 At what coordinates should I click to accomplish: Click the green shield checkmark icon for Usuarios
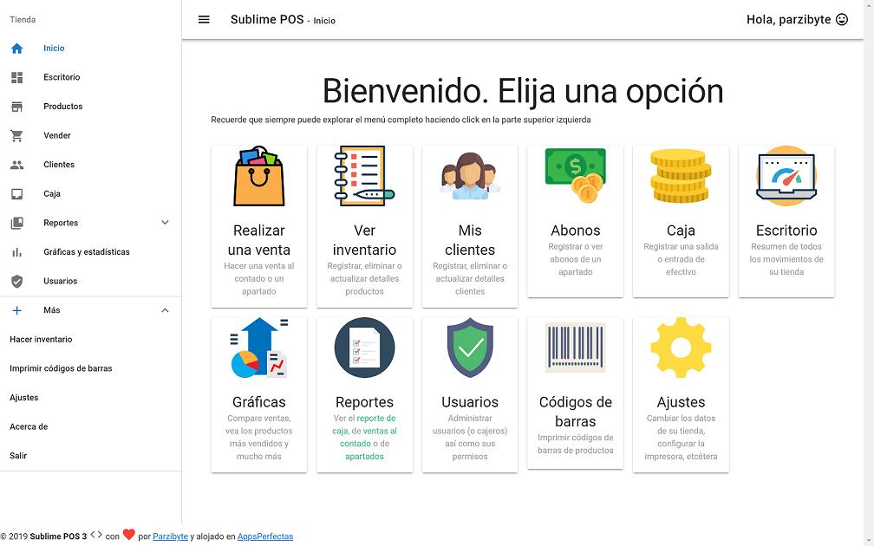470,348
